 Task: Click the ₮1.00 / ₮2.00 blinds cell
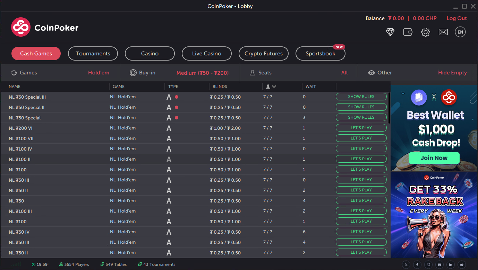click(225, 128)
